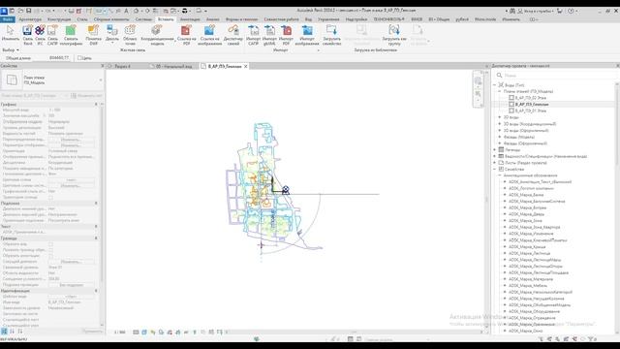
Task: Switch to the 00 - Начальный вид tab
Action: click(x=174, y=67)
